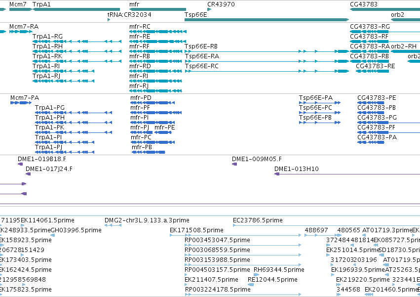Click protein CG43783-PG label
The image size is (420, 297).
pos(377,118)
